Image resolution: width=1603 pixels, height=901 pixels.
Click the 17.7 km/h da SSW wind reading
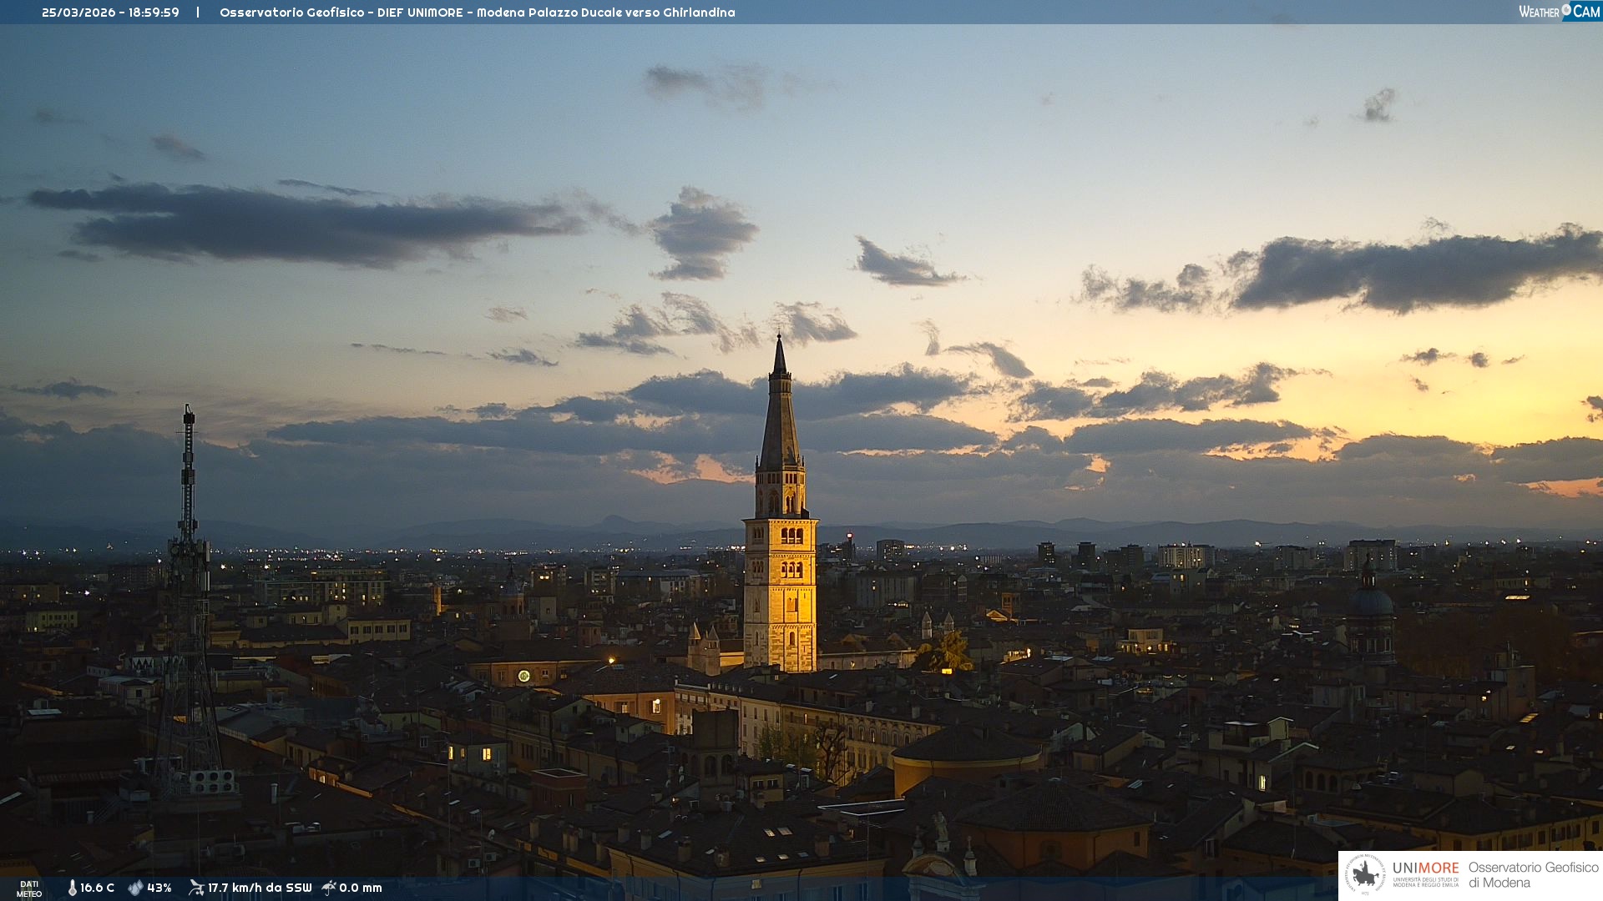pyautogui.click(x=260, y=888)
